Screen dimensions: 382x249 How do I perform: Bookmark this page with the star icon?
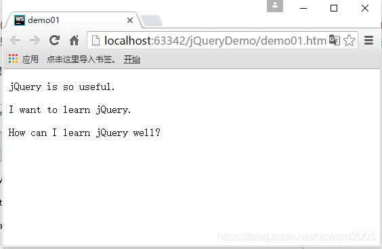click(349, 40)
